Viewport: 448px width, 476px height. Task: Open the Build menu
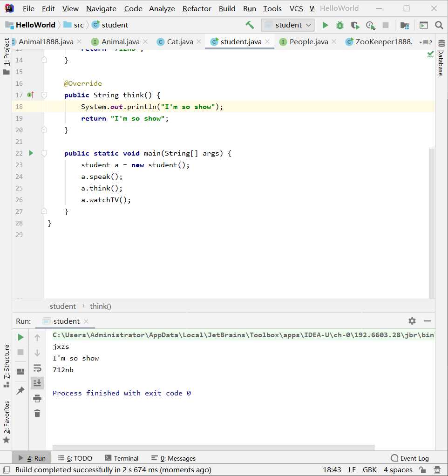227,8
